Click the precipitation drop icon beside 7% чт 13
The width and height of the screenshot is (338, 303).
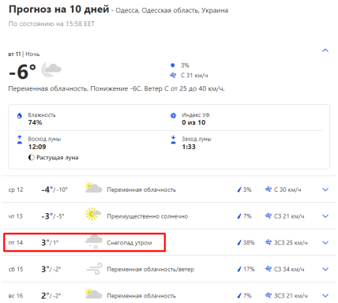click(x=239, y=216)
